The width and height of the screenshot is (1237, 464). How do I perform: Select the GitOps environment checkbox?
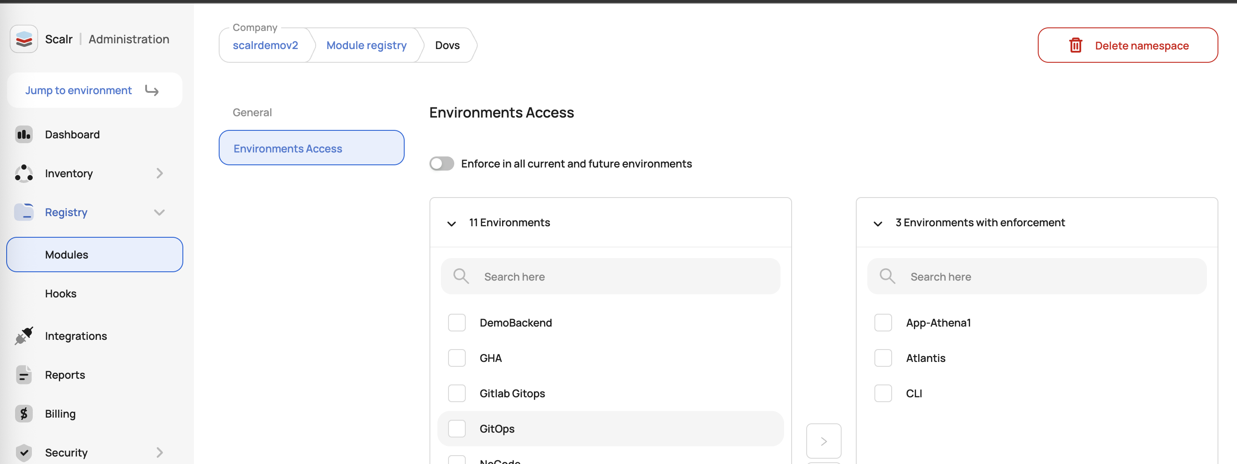456,429
